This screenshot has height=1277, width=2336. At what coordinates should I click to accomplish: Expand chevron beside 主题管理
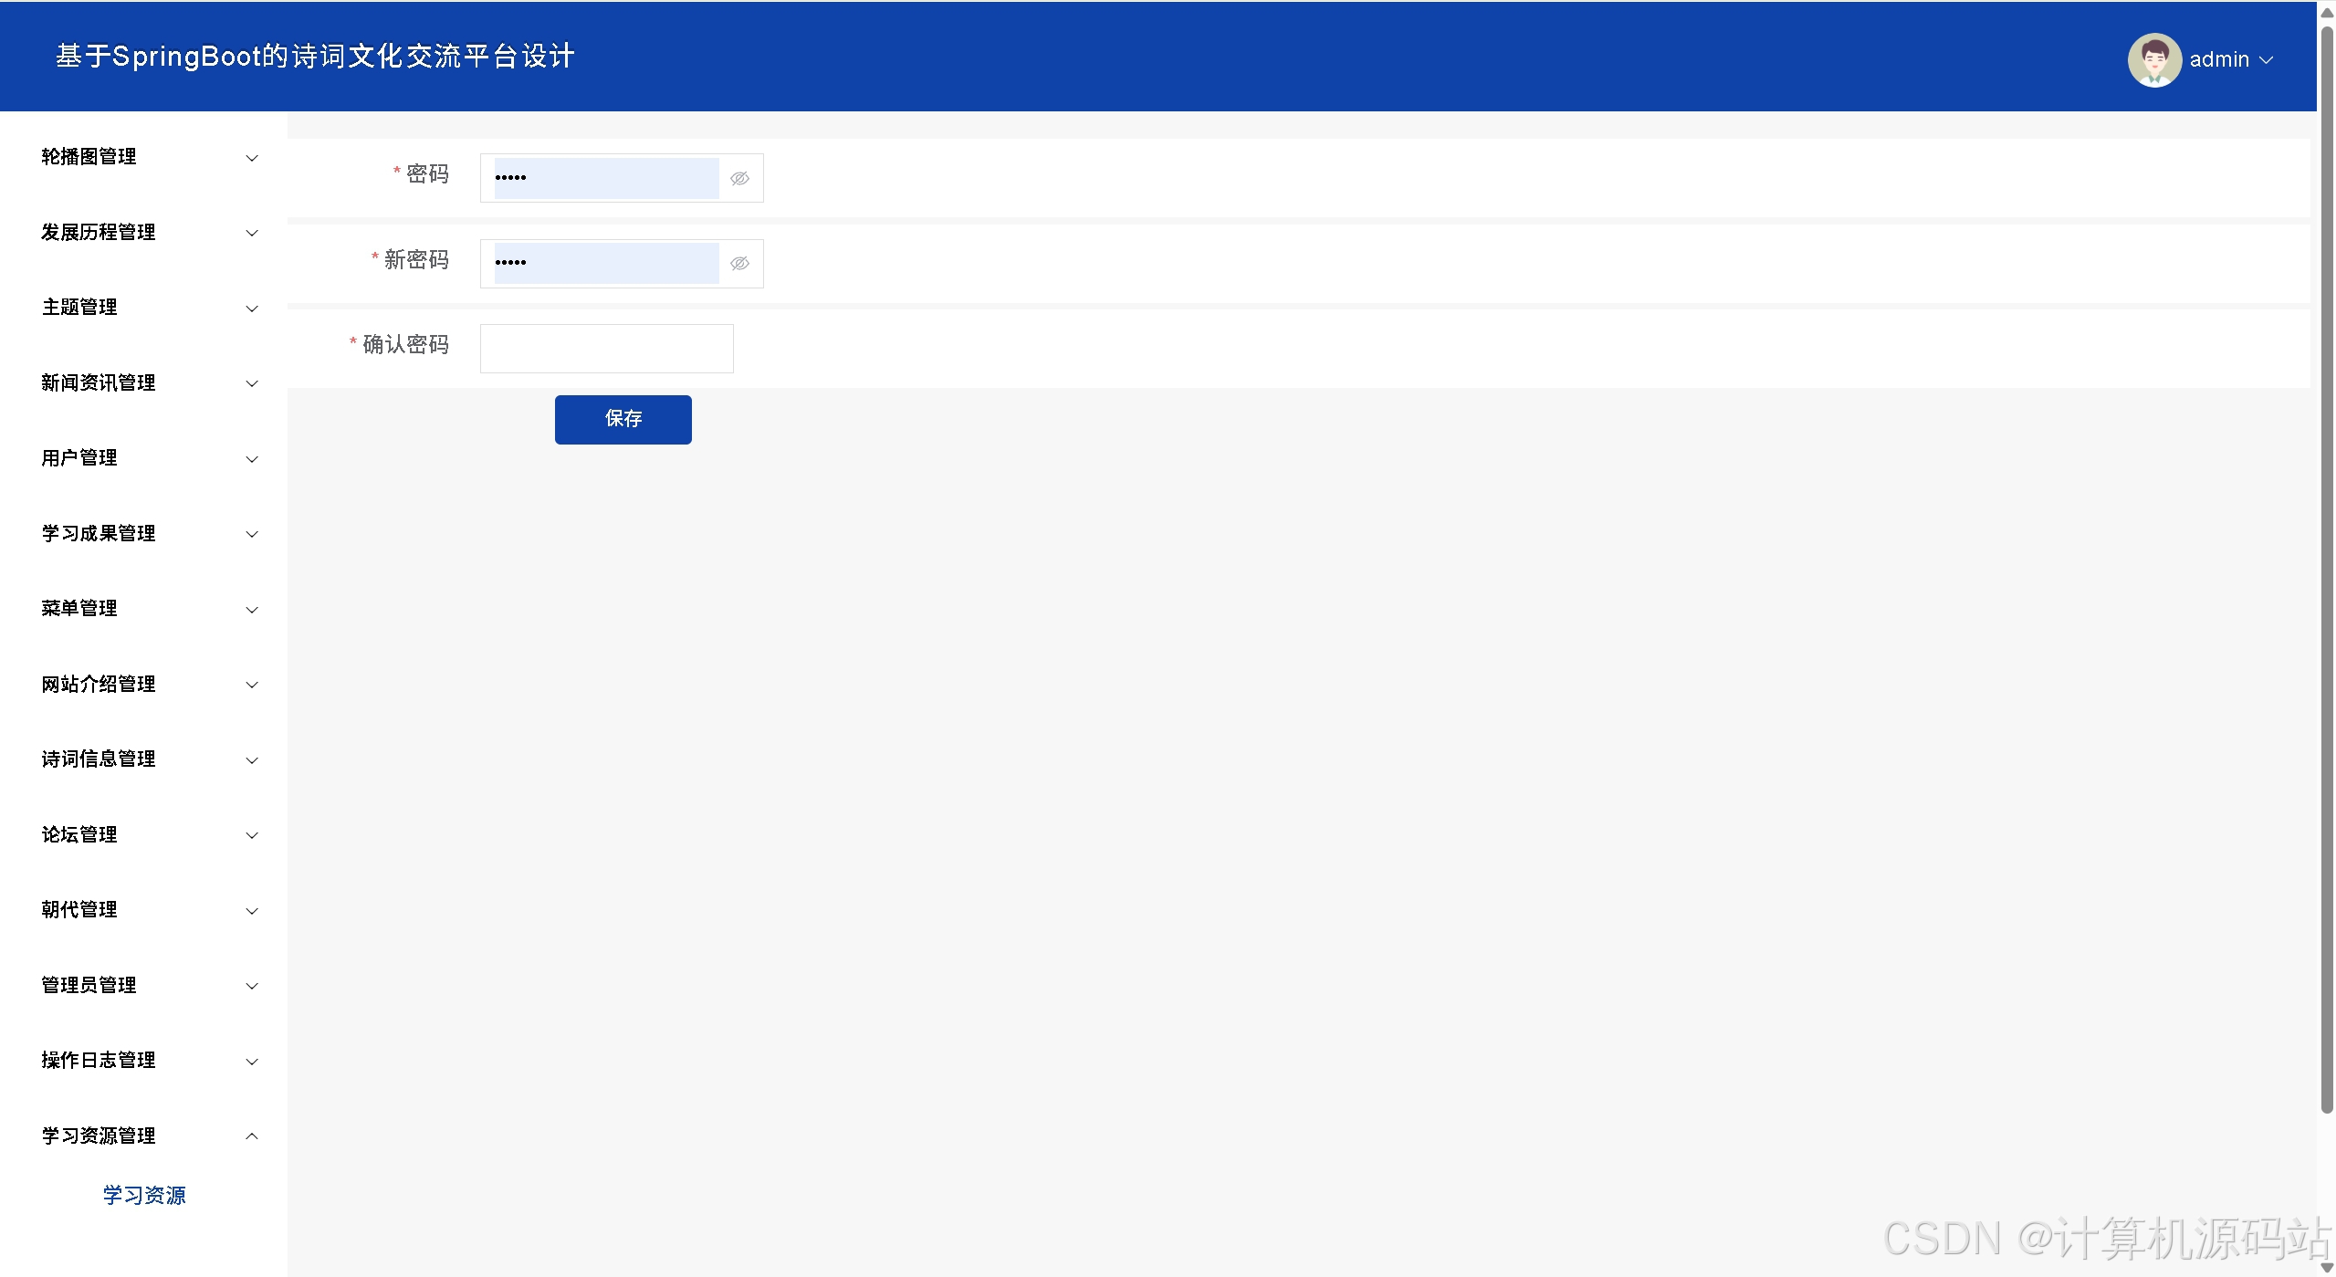pos(252,309)
